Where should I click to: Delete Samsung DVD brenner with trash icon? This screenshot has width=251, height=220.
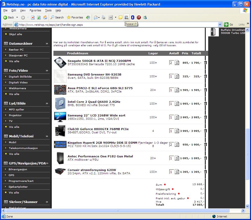(206, 76)
